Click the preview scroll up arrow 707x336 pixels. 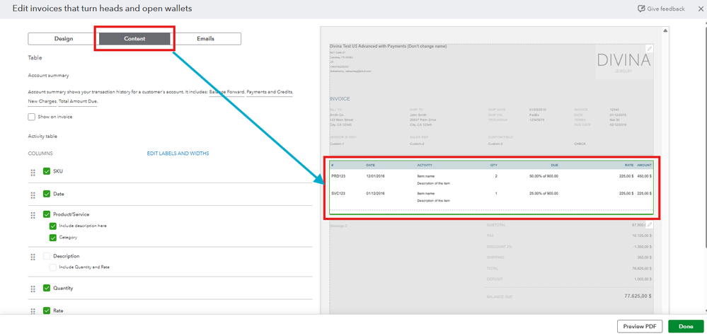[x=665, y=30]
